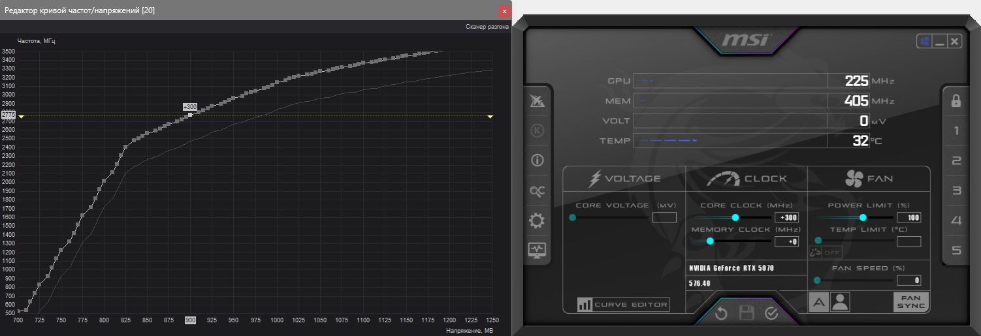Click the Temp Limit value field
Image resolution: width=981 pixels, height=336 pixels.
pos(909,241)
